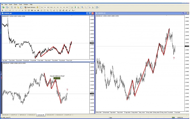Select the text (A) tool
The width and height of the screenshot is (190, 119).
point(22,10)
